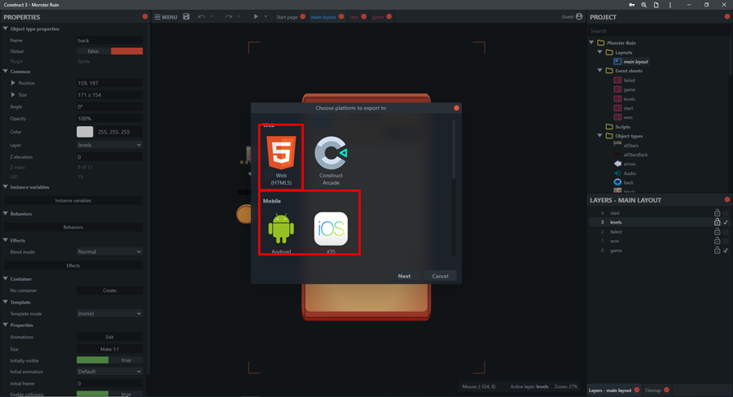The height and width of the screenshot is (397, 733).
Task: Toggle visibility of the game layer
Action: click(x=726, y=251)
